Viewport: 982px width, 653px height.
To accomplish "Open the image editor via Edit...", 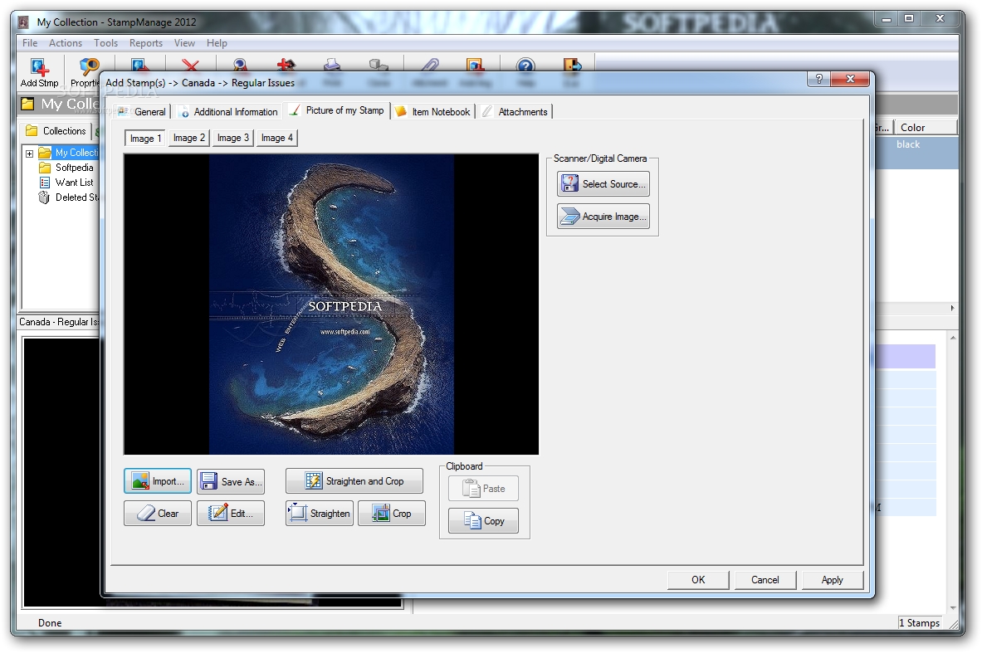I will [231, 514].
